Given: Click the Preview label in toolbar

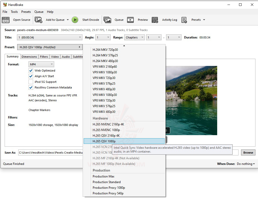Looking at the screenshot, I should [143, 20].
